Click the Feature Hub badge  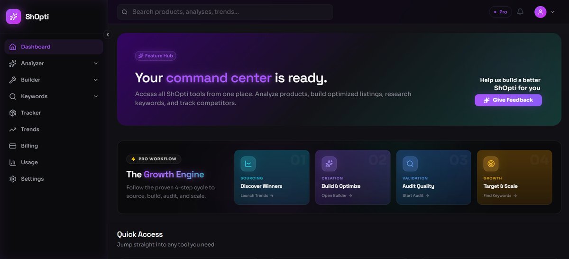point(156,56)
